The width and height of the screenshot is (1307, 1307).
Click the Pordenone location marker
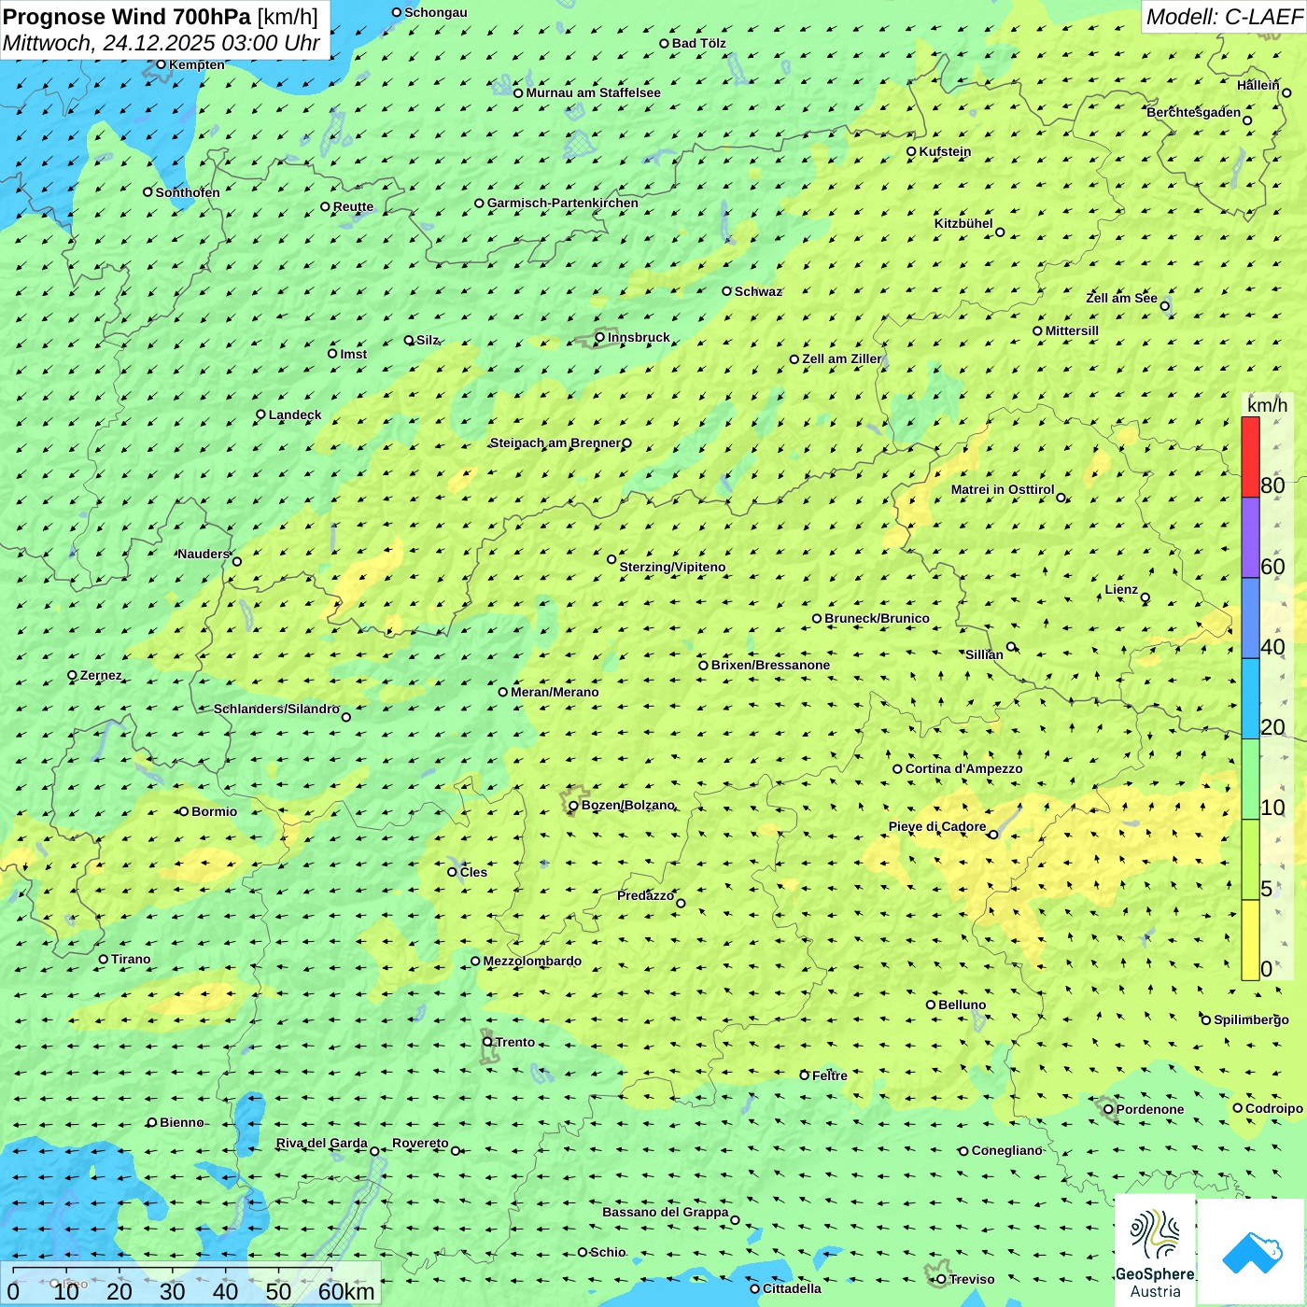click(1109, 1109)
